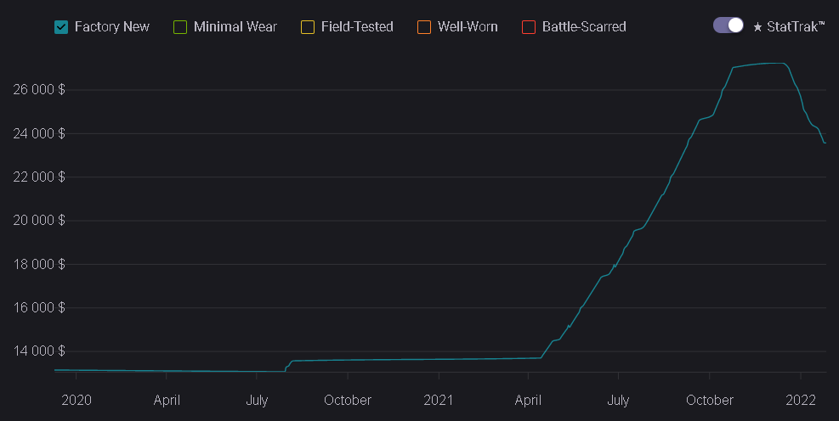The height and width of the screenshot is (421, 839).
Task: Click the Battle-Scarred legend text
Action: coord(584,26)
